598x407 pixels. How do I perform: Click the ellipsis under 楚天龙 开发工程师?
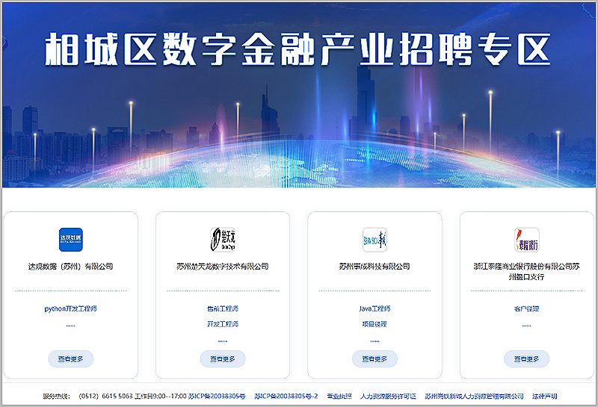pyautogui.click(x=223, y=341)
